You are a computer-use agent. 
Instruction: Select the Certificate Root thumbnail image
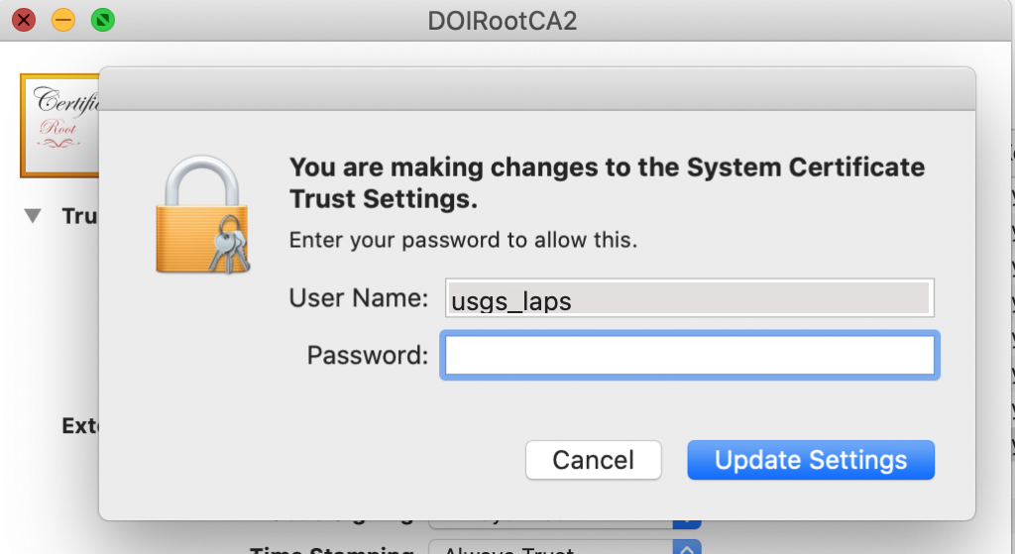pyautogui.click(x=59, y=125)
